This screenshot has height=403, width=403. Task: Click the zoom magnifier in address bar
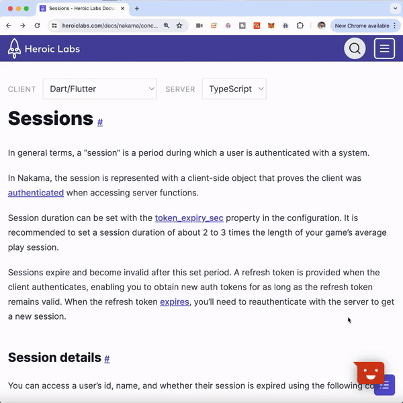[166, 26]
